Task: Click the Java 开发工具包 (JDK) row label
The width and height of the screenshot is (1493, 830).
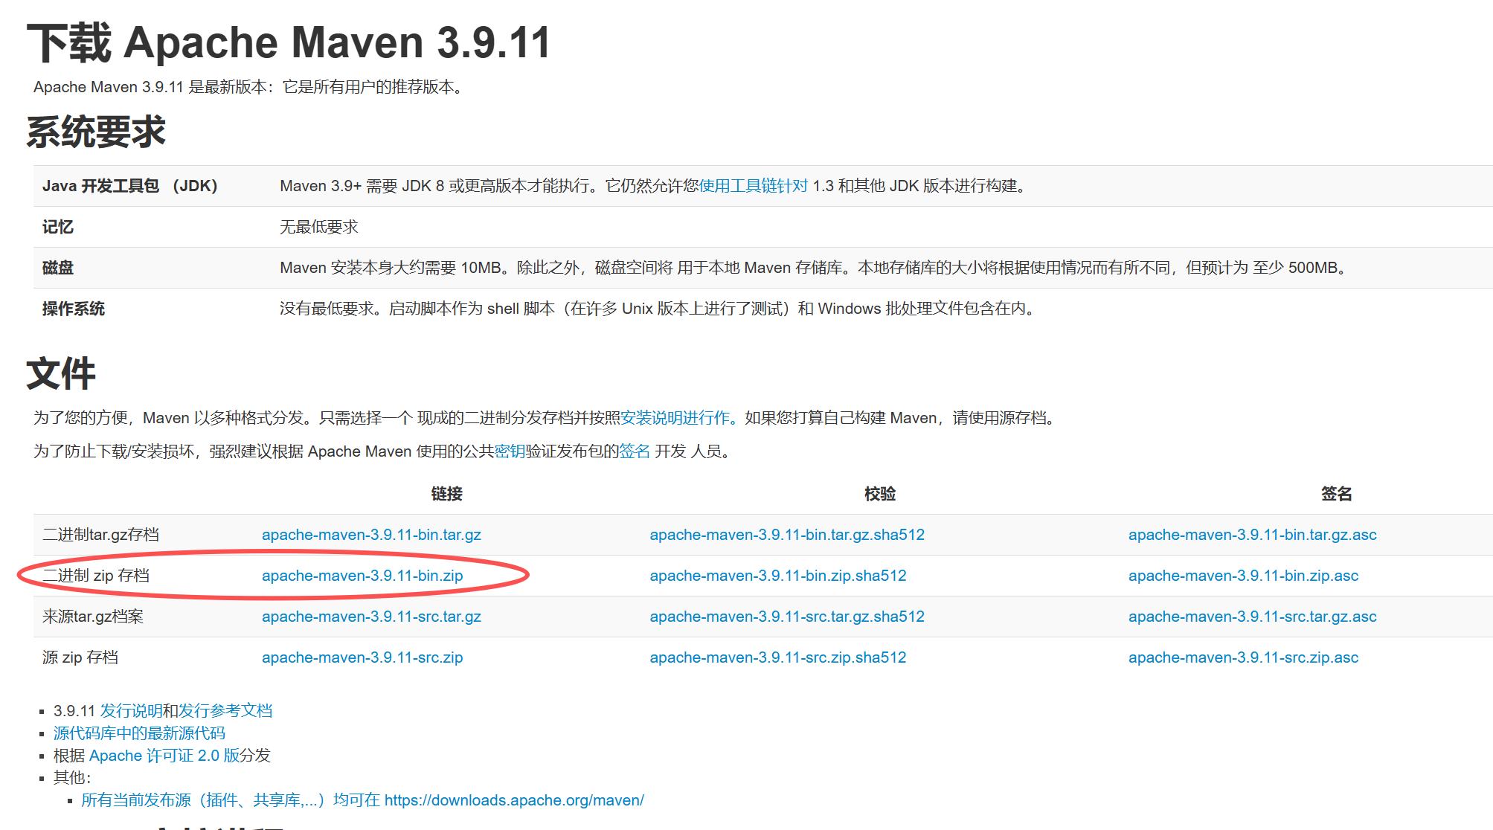Action: tap(130, 186)
